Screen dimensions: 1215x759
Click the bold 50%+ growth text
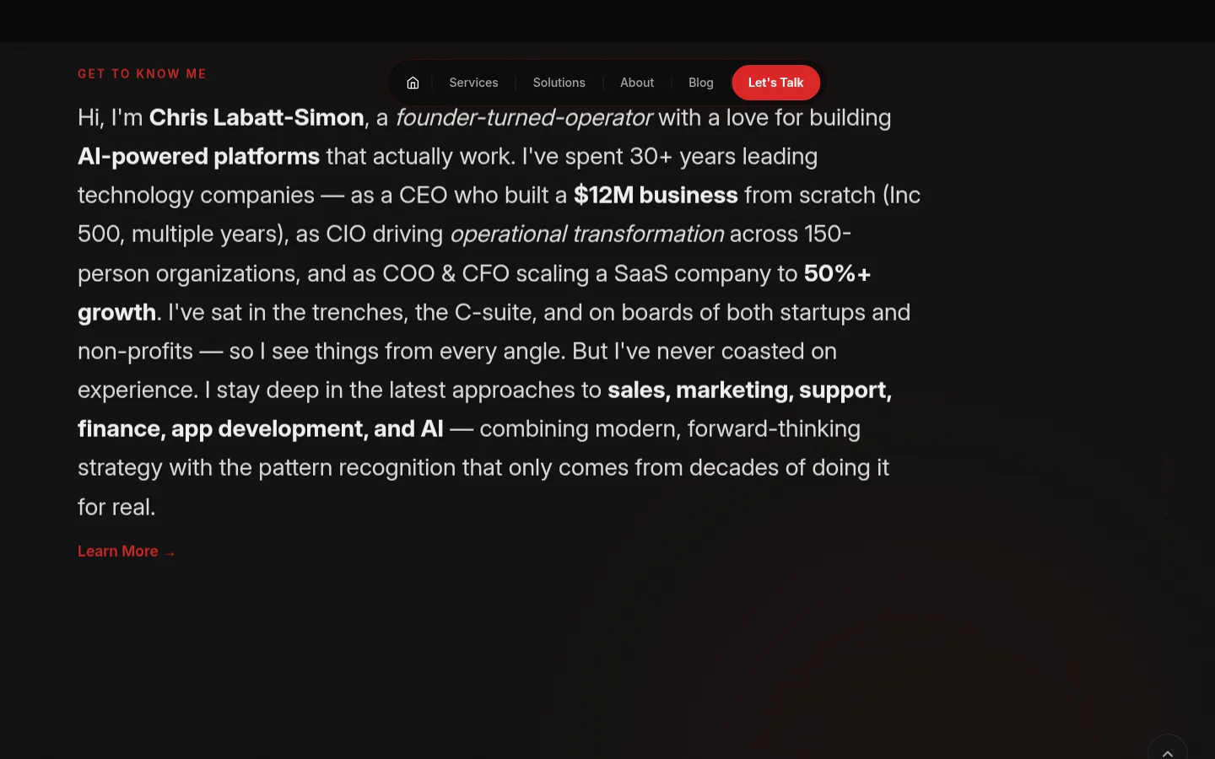pos(837,273)
